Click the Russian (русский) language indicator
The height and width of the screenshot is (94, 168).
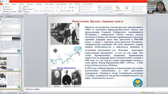[x=25, y=93]
